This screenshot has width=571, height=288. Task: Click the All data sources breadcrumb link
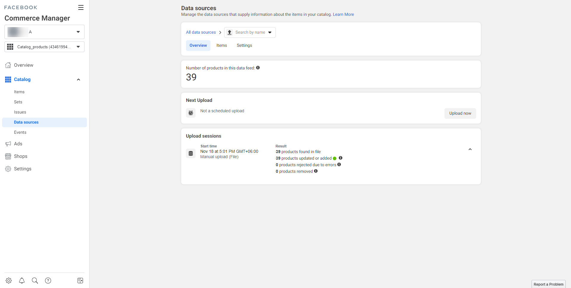coord(201,32)
